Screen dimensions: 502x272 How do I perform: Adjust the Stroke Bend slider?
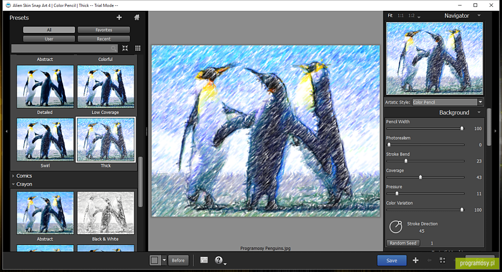426,161
